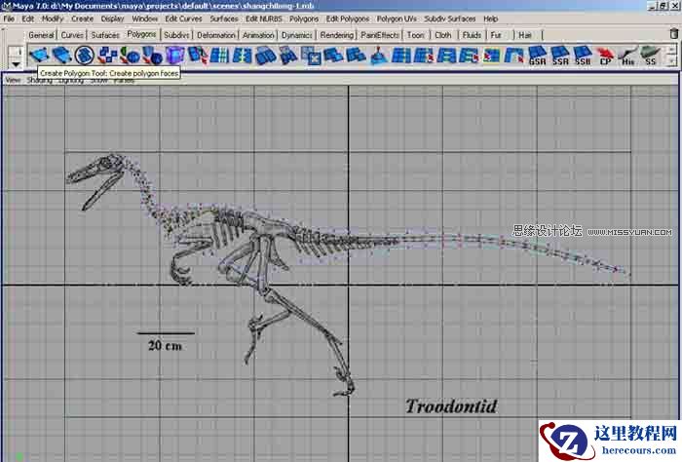682x462 pixels.
Task: Open the Edit Curves menu
Action: coord(183,19)
